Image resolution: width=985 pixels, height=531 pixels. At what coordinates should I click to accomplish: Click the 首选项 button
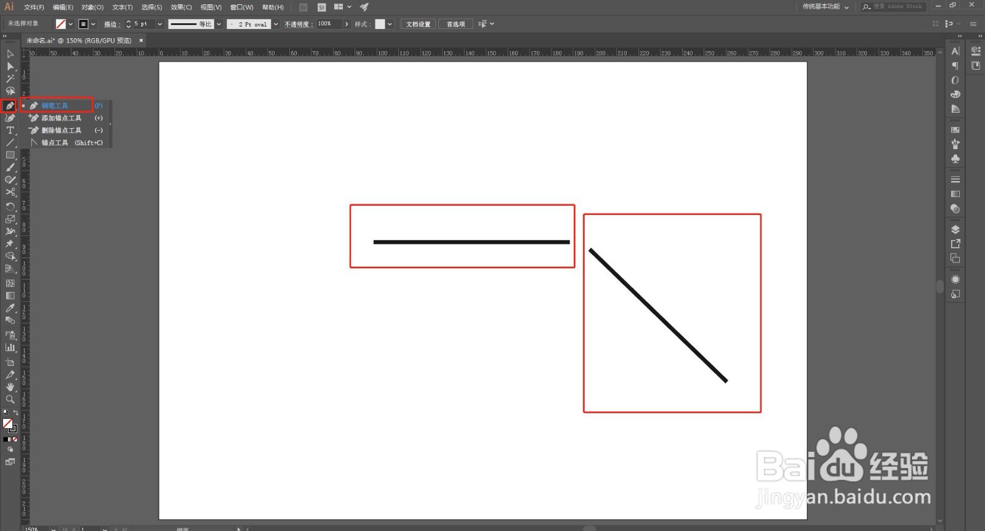(456, 24)
